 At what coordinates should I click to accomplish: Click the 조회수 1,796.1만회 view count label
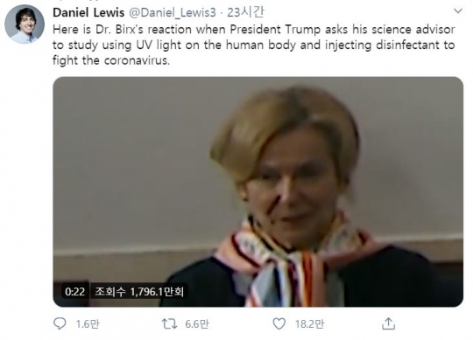tap(139, 292)
